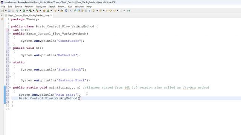Click the Coverage launch icon
Screen dimensions: 241x135
(x=30, y=11)
